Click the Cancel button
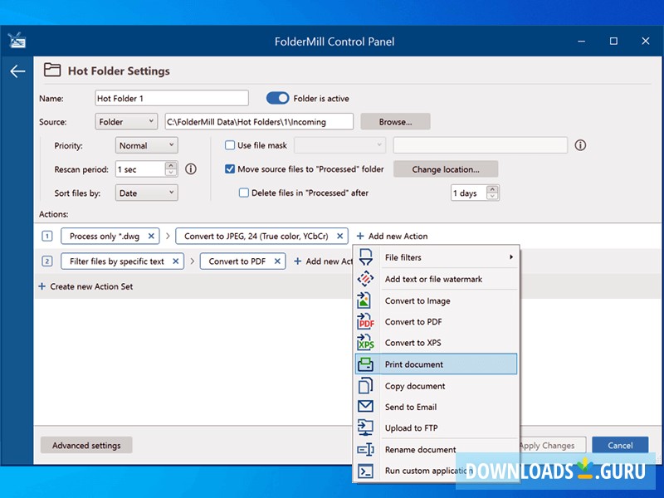Viewport: 664px width, 498px height. click(x=620, y=445)
